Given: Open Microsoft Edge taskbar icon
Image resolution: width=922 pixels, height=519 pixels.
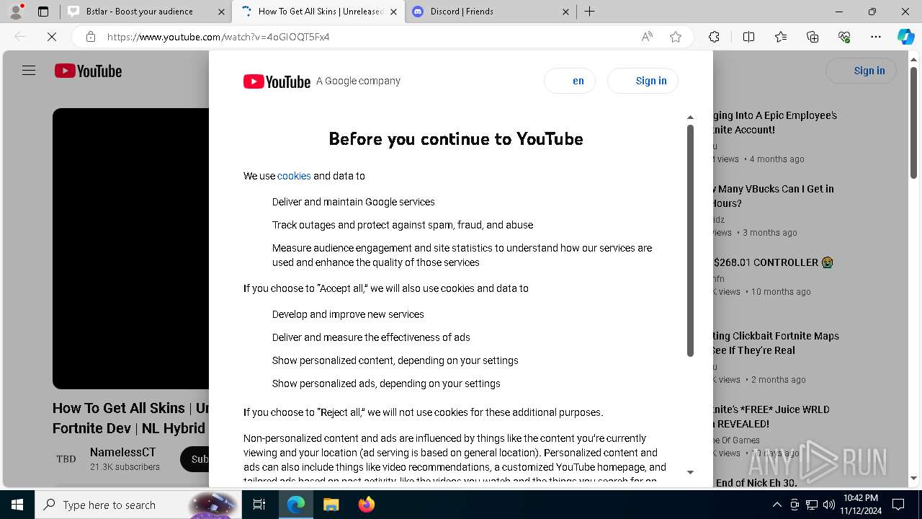Looking at the screenshot, I should click(x=296, y=505).
